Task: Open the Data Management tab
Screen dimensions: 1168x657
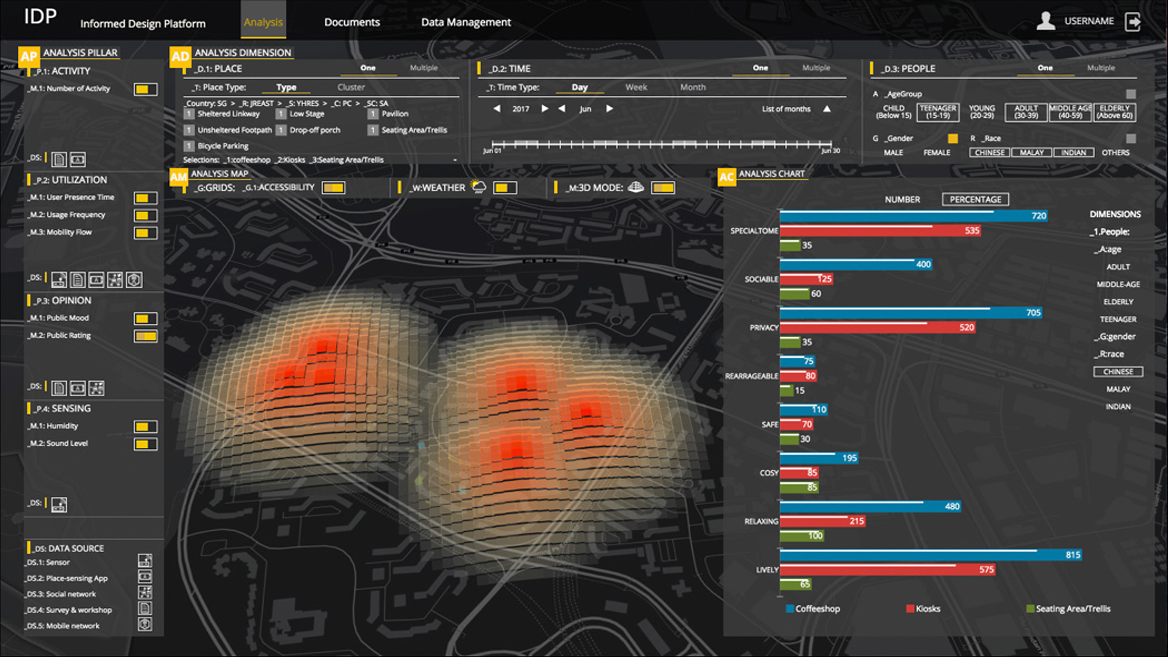Action: coord(466,22)
